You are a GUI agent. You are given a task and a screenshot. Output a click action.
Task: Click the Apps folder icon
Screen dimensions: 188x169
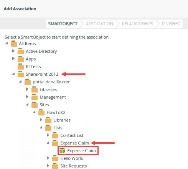click(x=21, y=59)
